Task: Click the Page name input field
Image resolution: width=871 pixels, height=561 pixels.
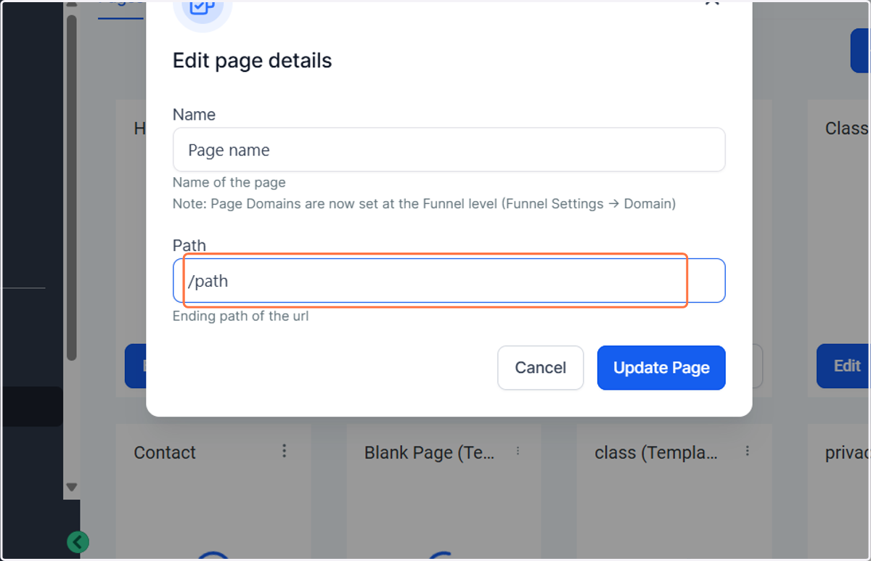Action: (x=449, y=150)
